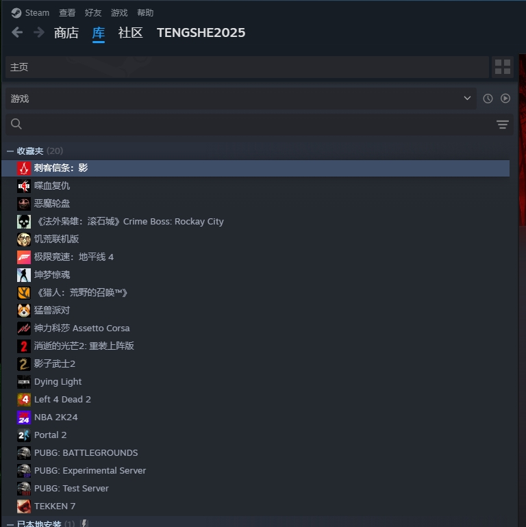
Task: Toggle the recent activity clock icon filter
Action: click(x=488, y=99)
